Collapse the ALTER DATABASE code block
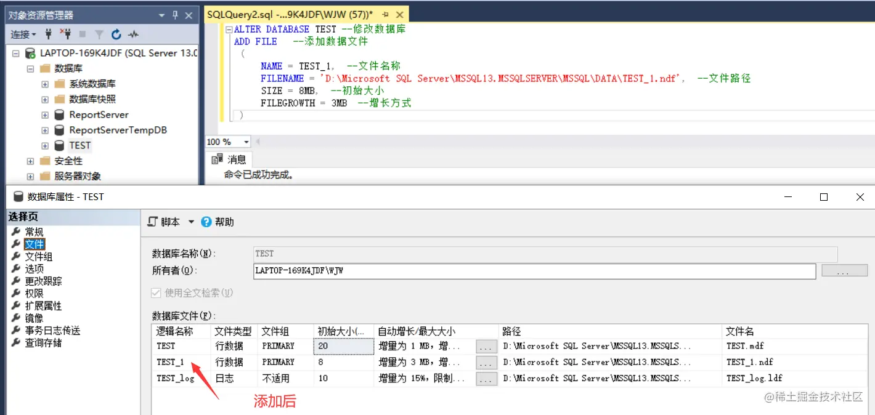875x415 pixels. [x=229, y=30]
